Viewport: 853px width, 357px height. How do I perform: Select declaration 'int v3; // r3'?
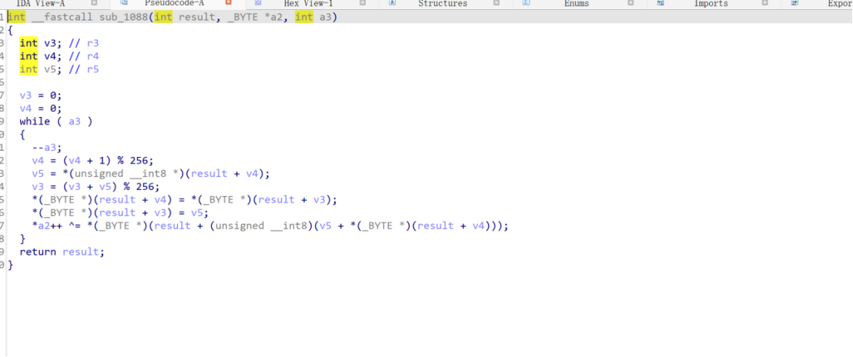pyautogui.click(x=59, y=43)
